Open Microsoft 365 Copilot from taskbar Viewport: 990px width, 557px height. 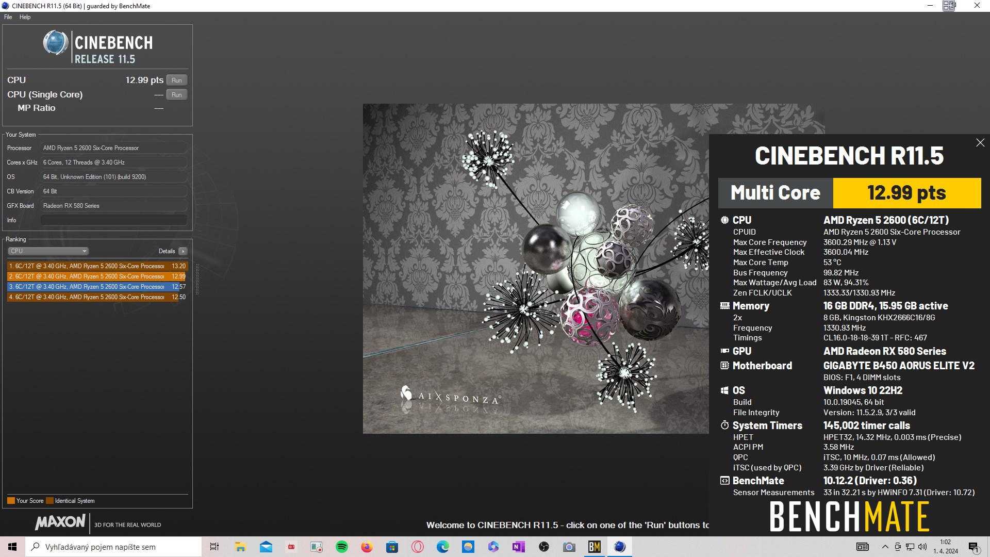[x=493, y=547]
